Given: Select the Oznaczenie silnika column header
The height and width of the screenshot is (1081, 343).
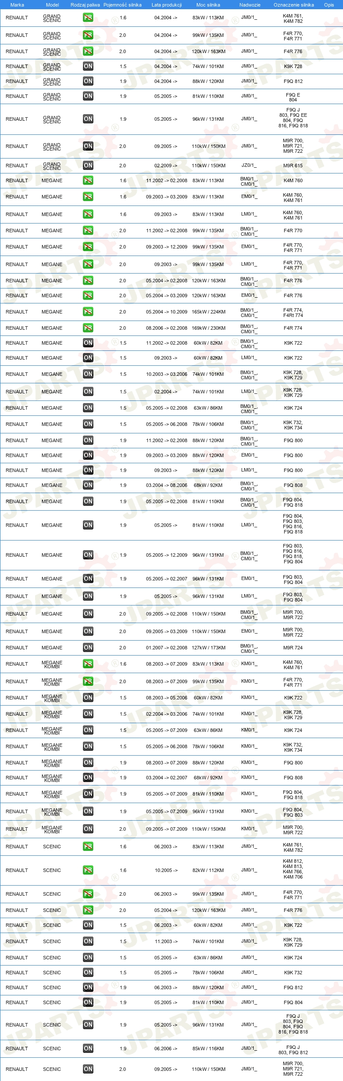Looking at the screenshot, I should pos(294,5).
